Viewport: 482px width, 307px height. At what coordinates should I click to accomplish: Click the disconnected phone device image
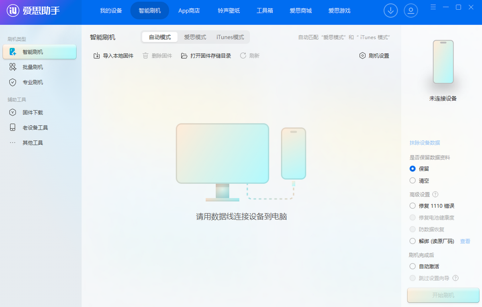443,62
